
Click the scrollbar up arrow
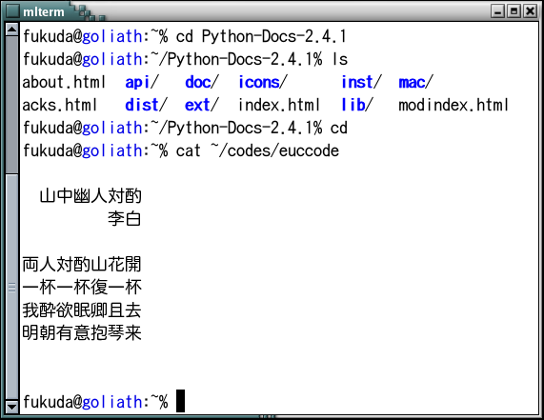coord(12,30)
